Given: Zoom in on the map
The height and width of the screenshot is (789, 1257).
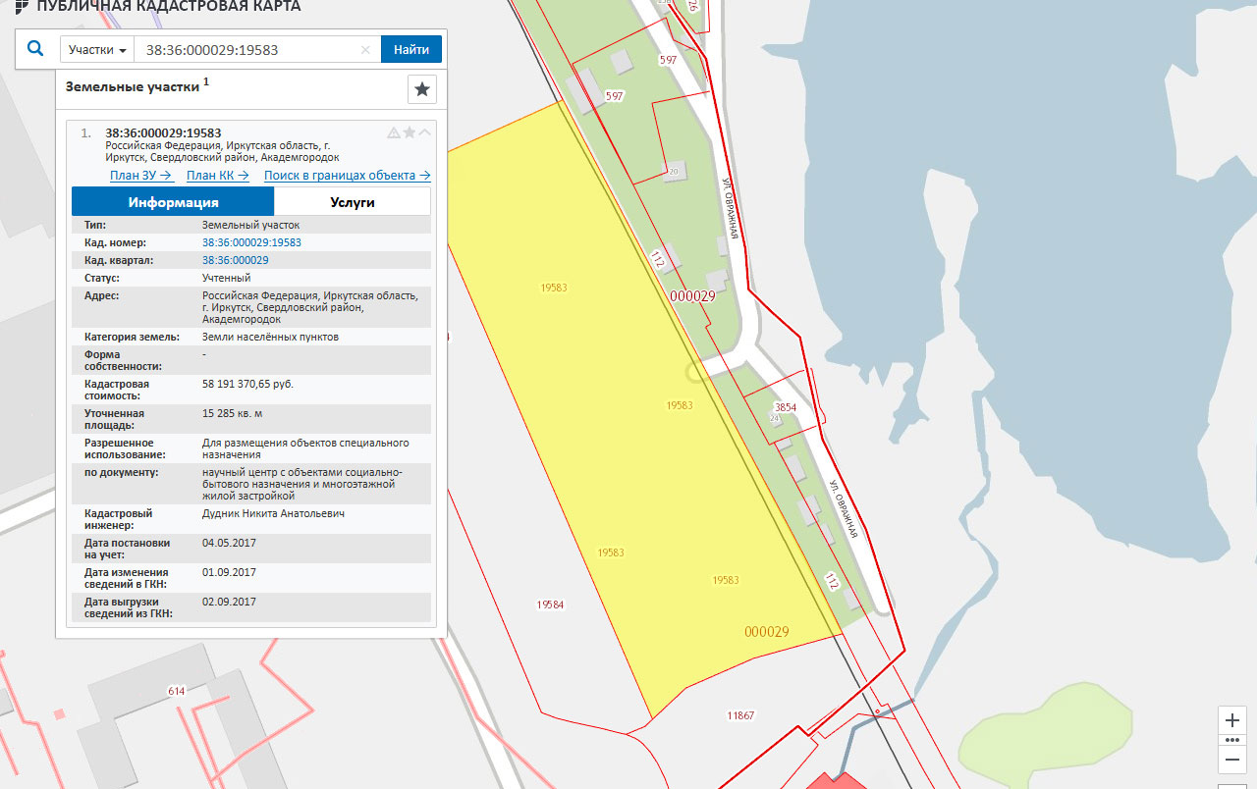Looking at the screenshot, I should click(1232, 720).
